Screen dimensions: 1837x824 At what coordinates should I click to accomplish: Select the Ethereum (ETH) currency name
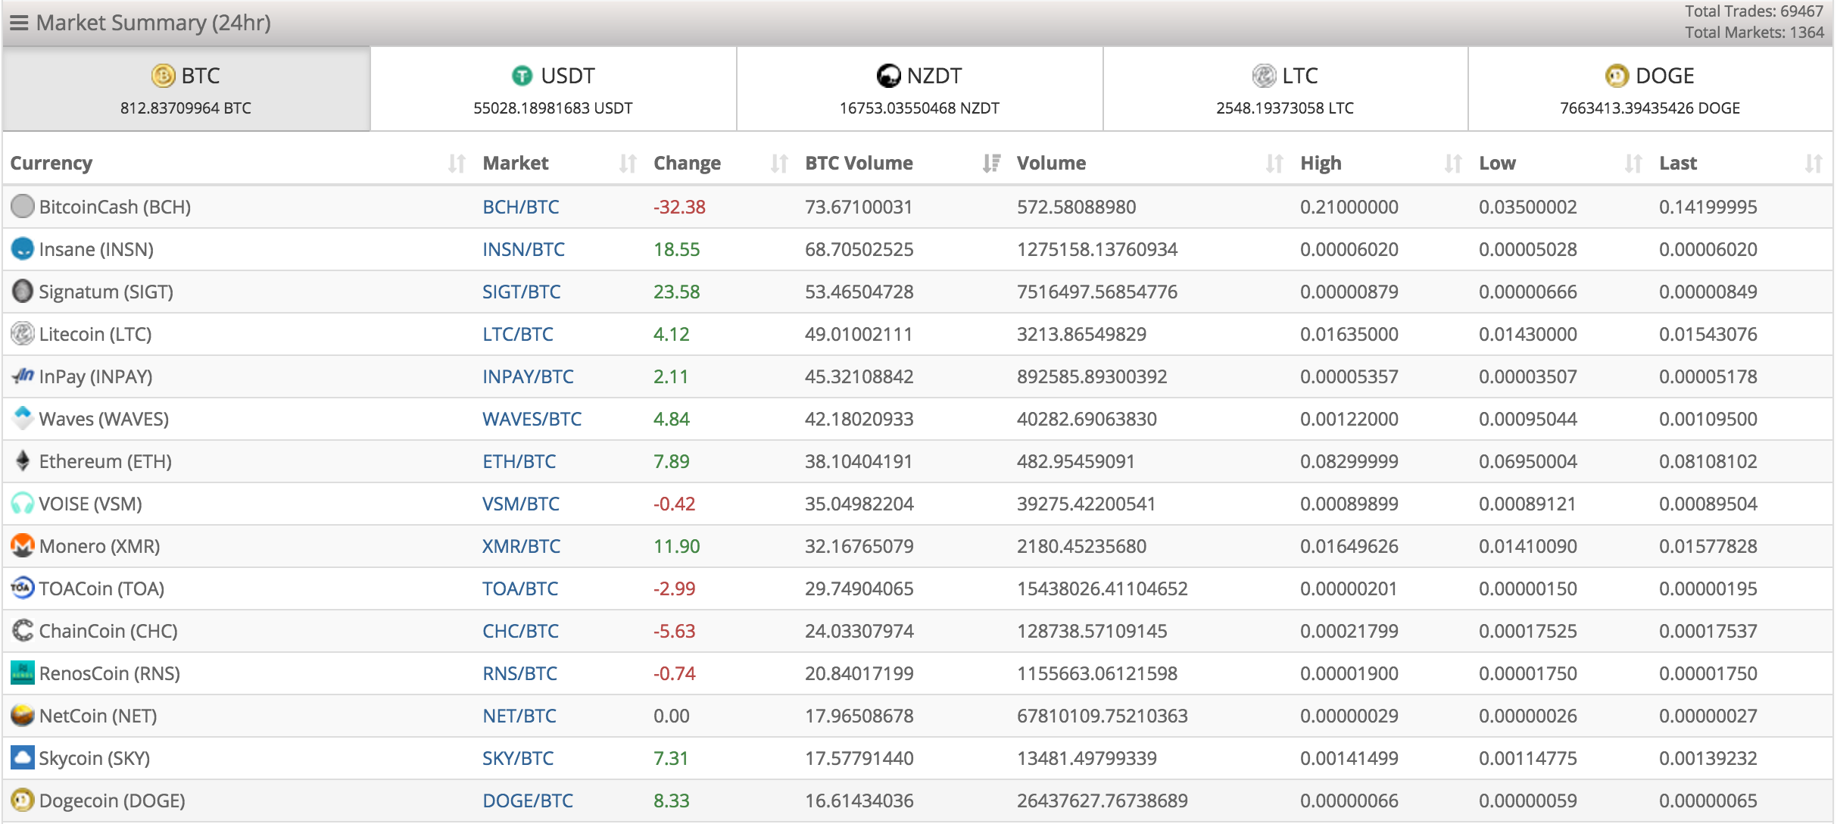[105, 461]
